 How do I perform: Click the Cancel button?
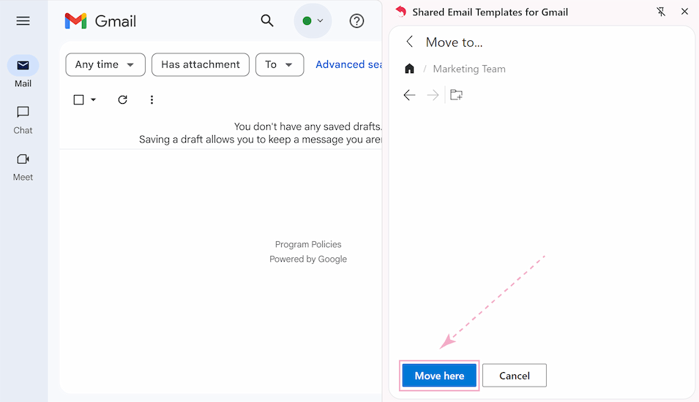click(515, 376)
